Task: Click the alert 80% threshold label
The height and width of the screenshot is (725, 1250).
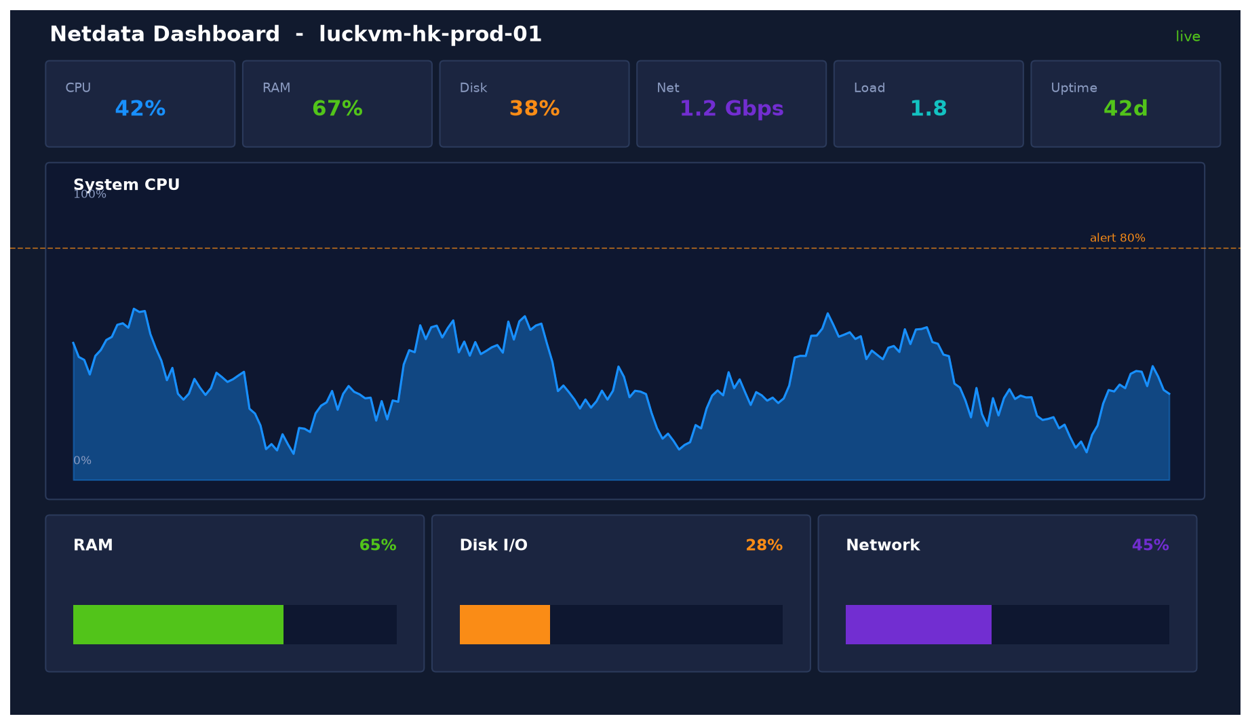Action: click(1117, 238)
